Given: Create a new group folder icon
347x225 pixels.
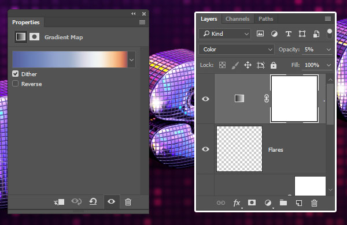Looking at the screenshot, I should [x=283, y=202].
